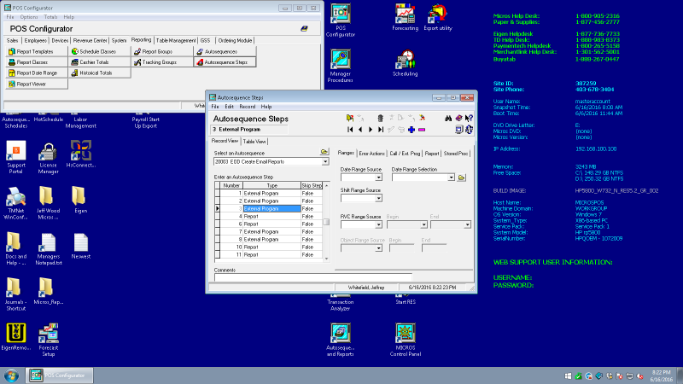The height and width of the screenshot is (384, 683).
Task: Go to the next record arrow
Action: (x=371, y=130)
